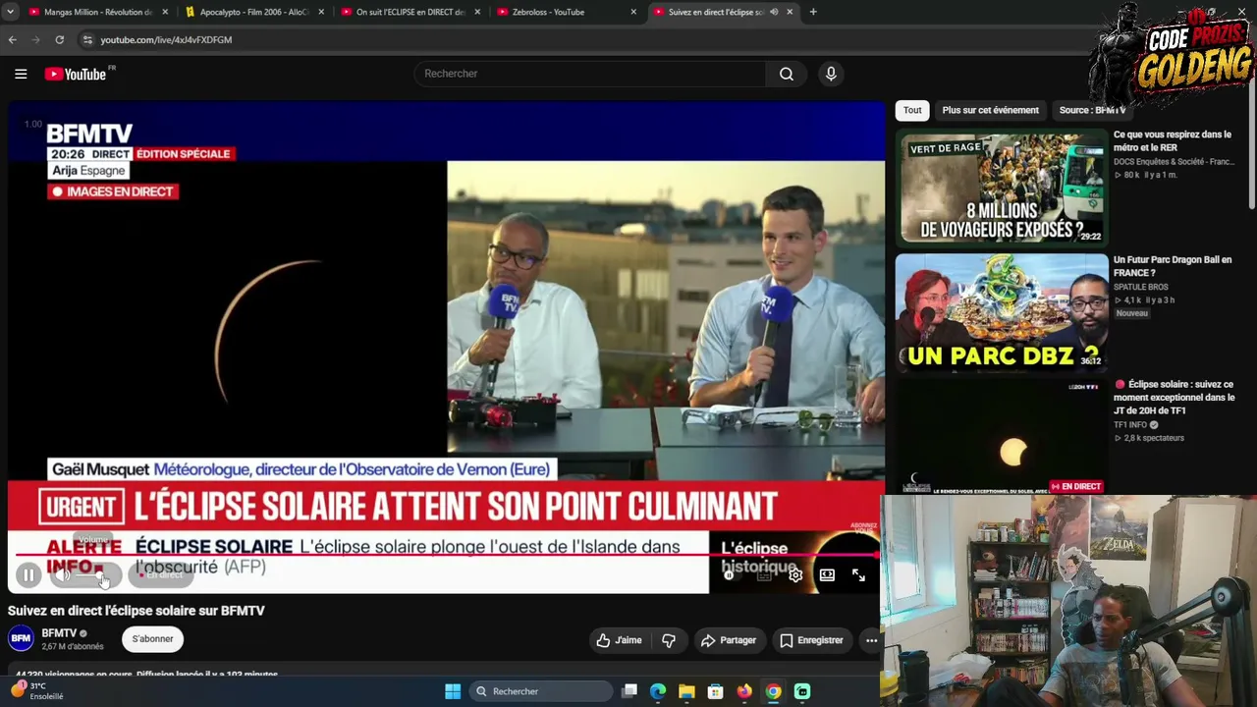This screenshot has height=707, width=1257.
Task: Reload the page with the refresh icon
Action: click(59, 39)
